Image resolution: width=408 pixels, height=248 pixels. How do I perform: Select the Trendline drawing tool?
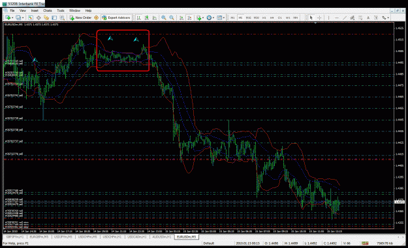[345, 18]
